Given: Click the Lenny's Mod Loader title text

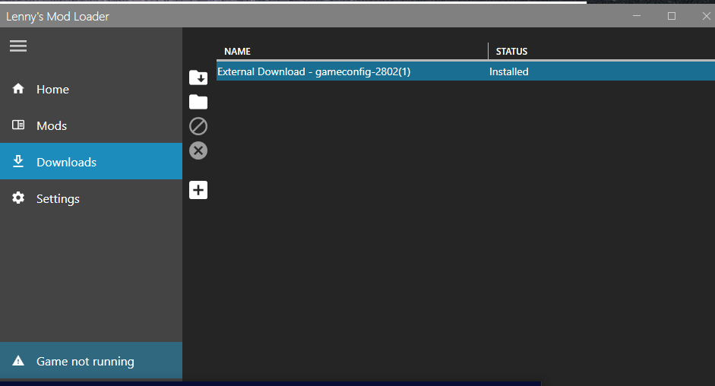Looking at the screenshot, I should click(x=58, y=17).
